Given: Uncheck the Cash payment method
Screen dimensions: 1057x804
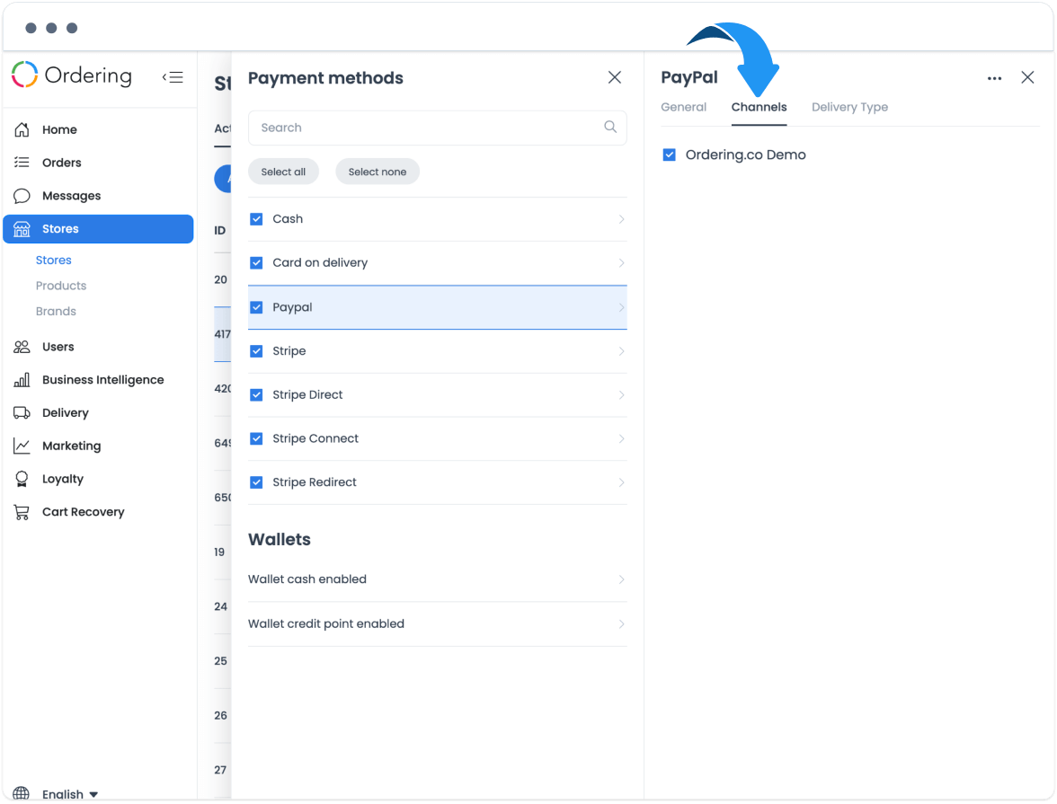Looking at the screenshot, I should (256, 219).
